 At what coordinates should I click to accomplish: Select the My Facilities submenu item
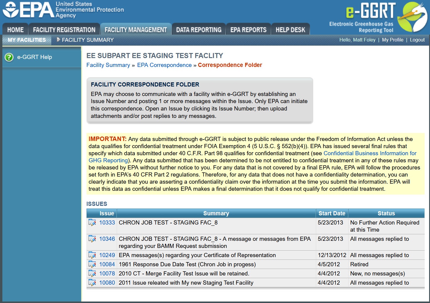27,40
